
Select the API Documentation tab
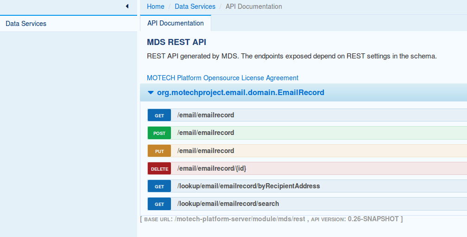[176, 23]
